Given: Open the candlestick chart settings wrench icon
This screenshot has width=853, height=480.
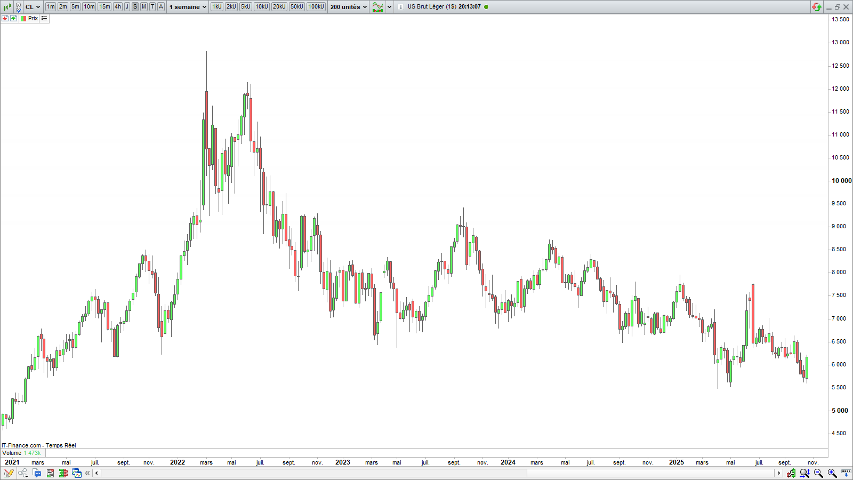Looking at the screenshot, I should (791, 473).
